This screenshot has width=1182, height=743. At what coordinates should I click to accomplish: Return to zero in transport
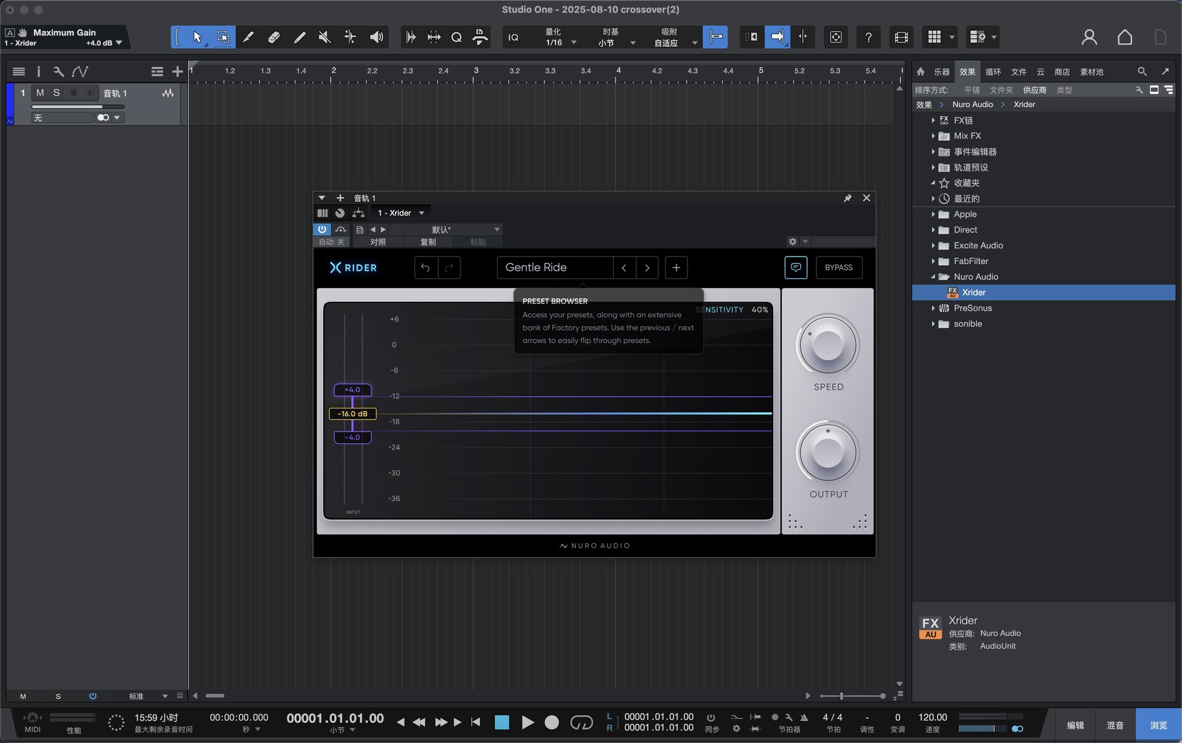pos(475,722)
